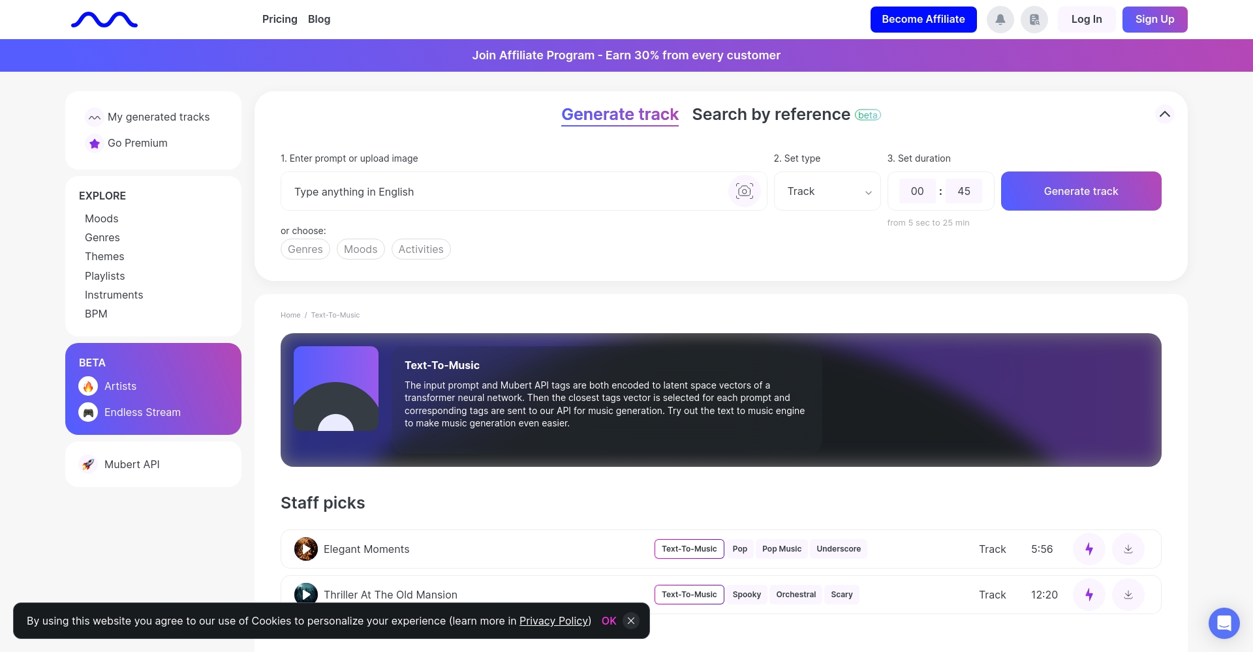Dismiss cookie banner with X icon
This screenshot has width=1253, height=652.
point(630,621)
